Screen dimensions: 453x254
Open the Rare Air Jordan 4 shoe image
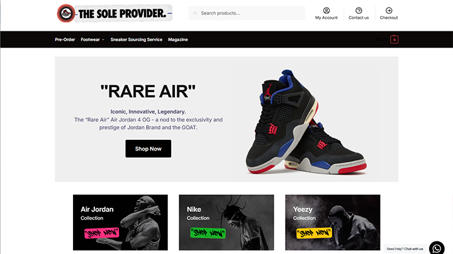pyautogui.click(x=306, y=122)
